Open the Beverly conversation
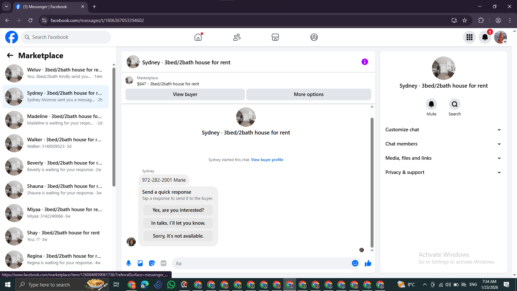 [56, 167]
